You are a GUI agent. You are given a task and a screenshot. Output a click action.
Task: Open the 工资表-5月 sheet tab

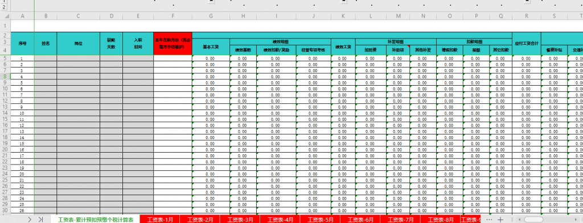point(320,219)
